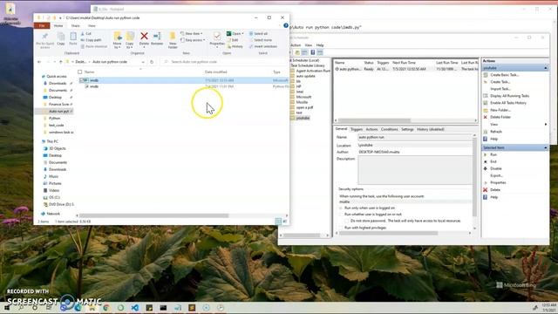Viewport: 558px width, 314px height.
Task: Click Select all in File Explorer ribbon
Action: point(258,33)
